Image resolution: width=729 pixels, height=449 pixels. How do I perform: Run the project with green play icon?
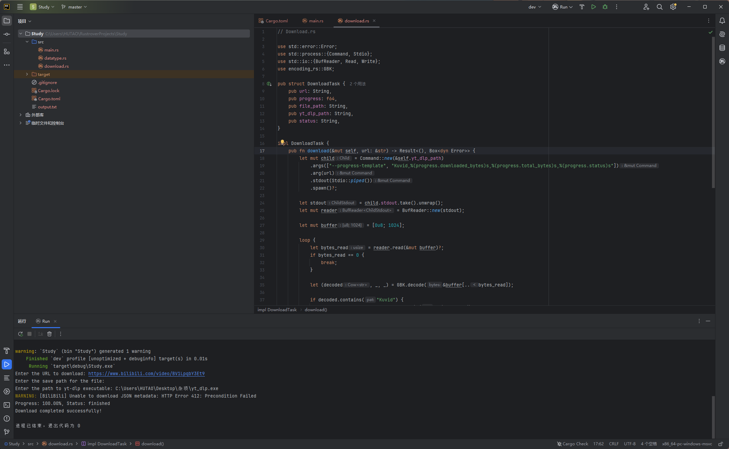594,7
